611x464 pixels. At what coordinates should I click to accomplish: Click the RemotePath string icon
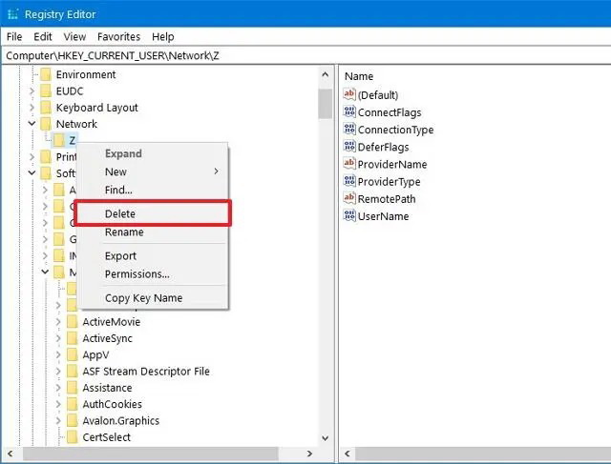(x=349, y=198)
